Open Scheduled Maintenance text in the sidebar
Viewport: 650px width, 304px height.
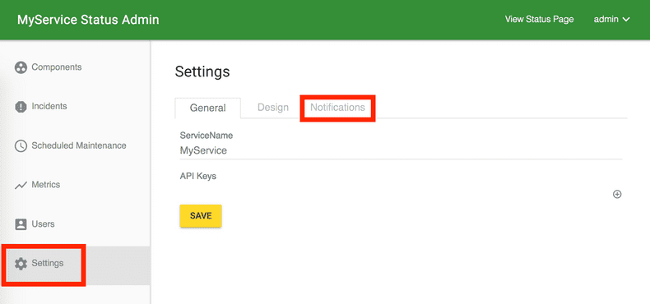pyautogui.click(x=79, y=145)
